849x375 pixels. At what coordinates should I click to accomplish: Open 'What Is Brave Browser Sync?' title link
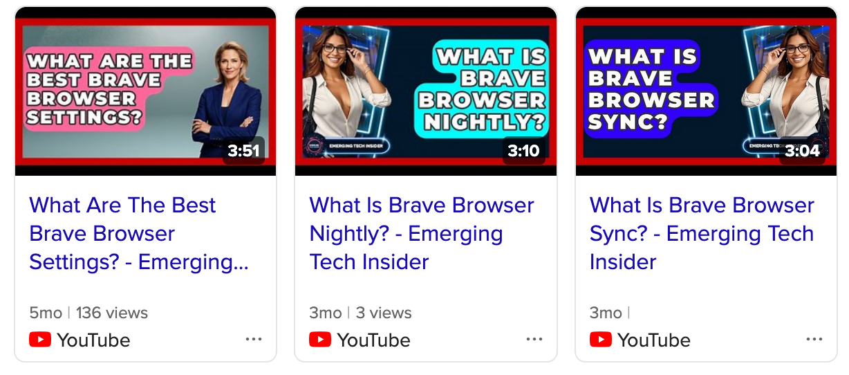(702, 234)
